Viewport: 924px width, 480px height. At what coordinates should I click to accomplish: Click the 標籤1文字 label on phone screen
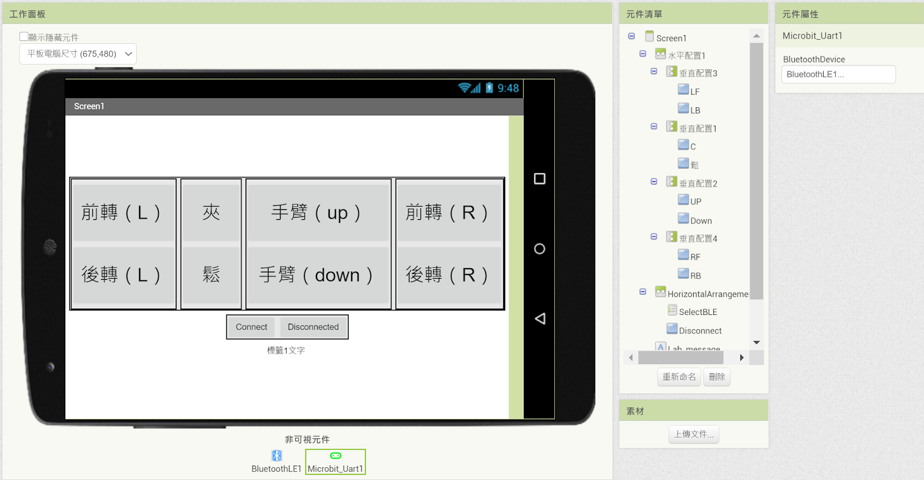point(286,350)
